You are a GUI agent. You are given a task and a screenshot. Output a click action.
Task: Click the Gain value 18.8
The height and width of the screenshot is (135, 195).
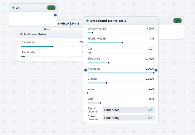pyautogui.click(x=151, y=99)
